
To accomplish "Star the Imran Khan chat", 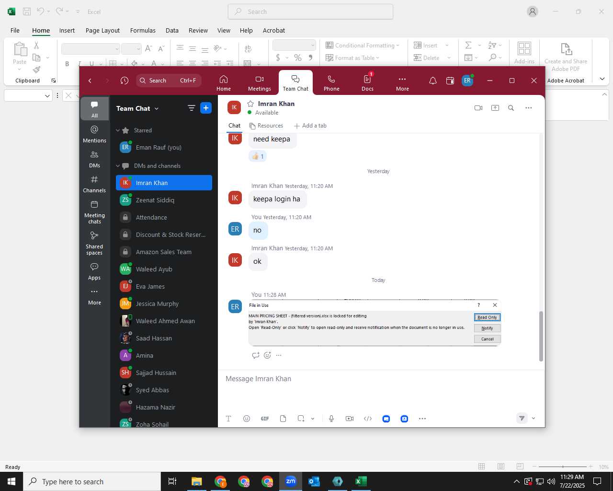I will [x=250, y=104].
